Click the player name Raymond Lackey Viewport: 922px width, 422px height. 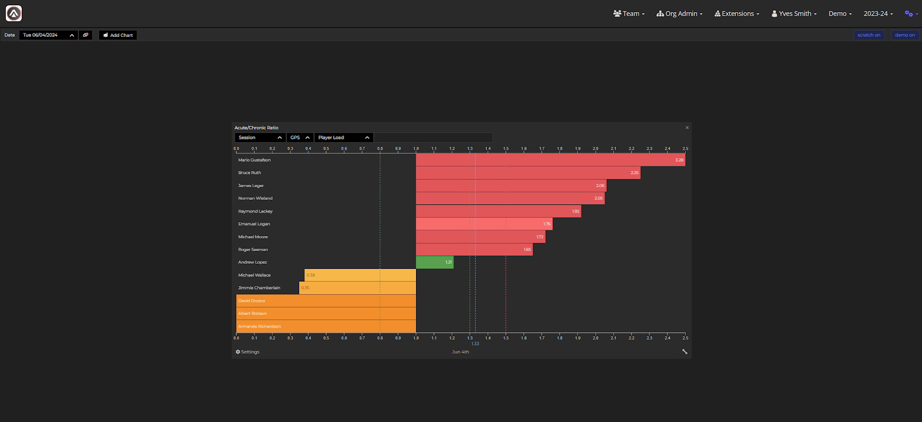pyautogui.click(x=255, y=211)
